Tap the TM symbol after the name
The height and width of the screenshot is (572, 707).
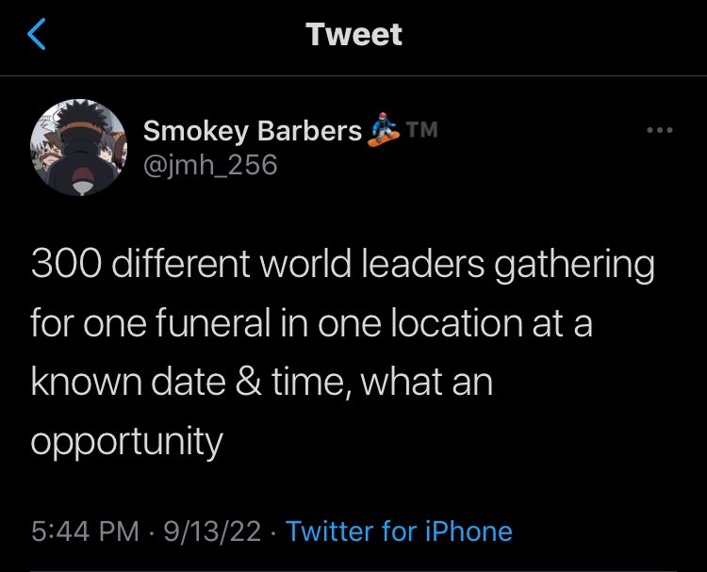421,129
